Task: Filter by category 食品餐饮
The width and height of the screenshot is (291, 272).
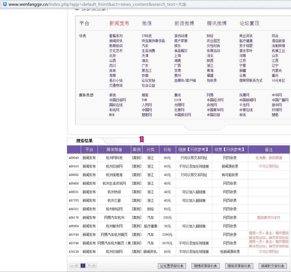Action: pyautogui.click(x=181, y=51)
